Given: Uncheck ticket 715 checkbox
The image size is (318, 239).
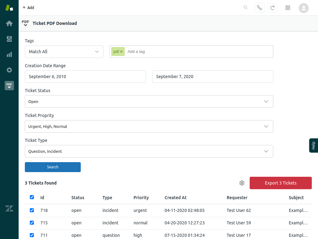Looking at the screenshot, I should point(32,223).
